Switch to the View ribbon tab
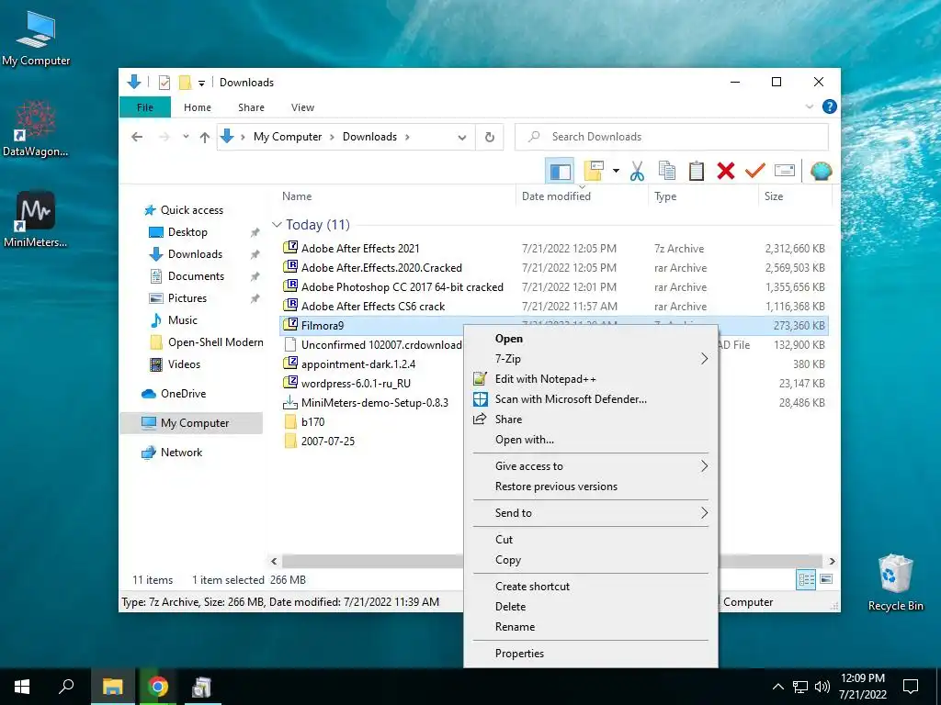This screenshot has width=941, height=705. [302, 107]
